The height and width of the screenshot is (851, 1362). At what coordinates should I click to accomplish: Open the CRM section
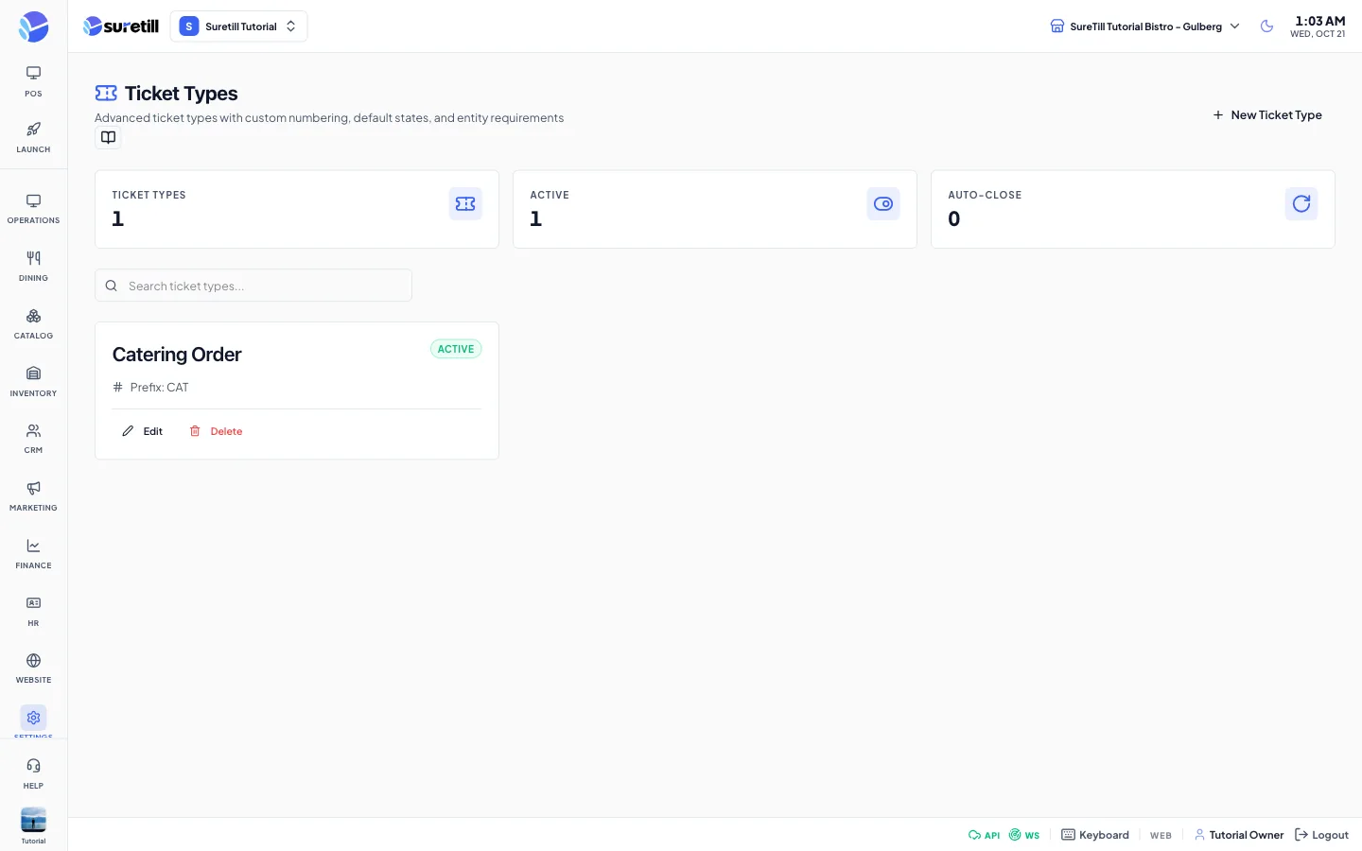[33, 439]
